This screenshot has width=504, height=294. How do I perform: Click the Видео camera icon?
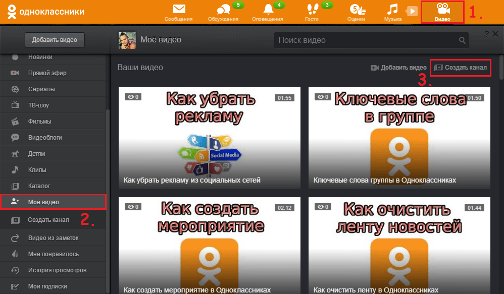(442, 10)
